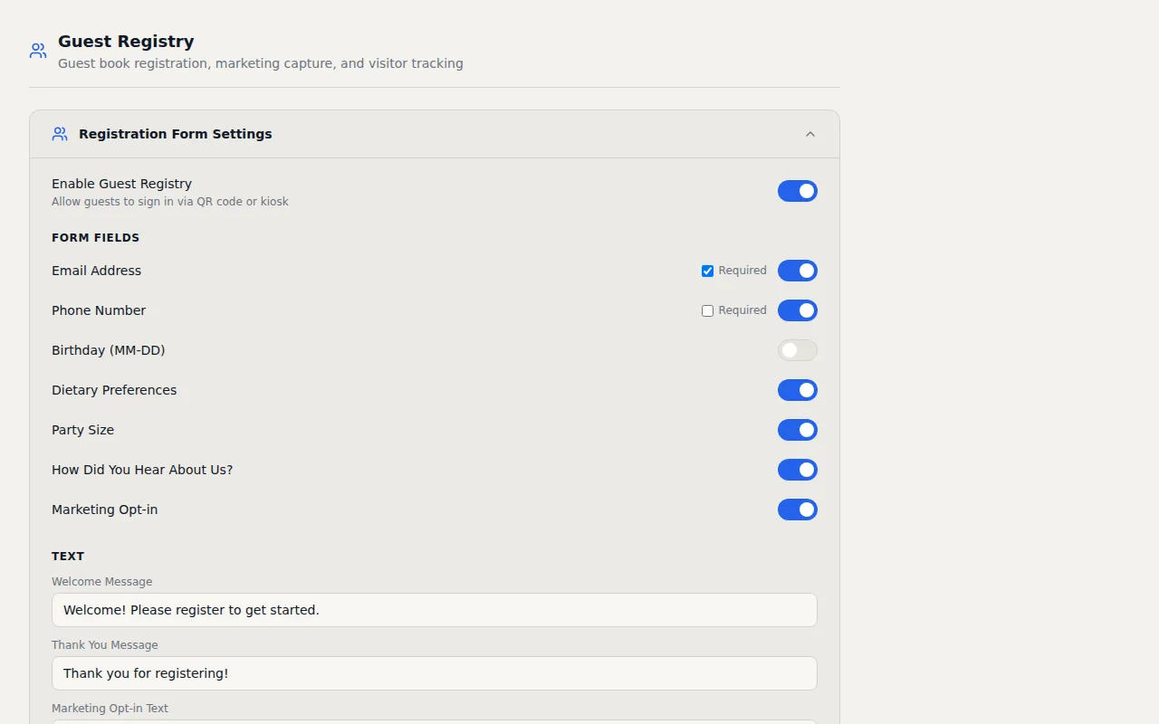The width and height of the screenshot is (1159, 724).
Task: Click the FORM FIELDS section heading
Action: click(95, 237)
